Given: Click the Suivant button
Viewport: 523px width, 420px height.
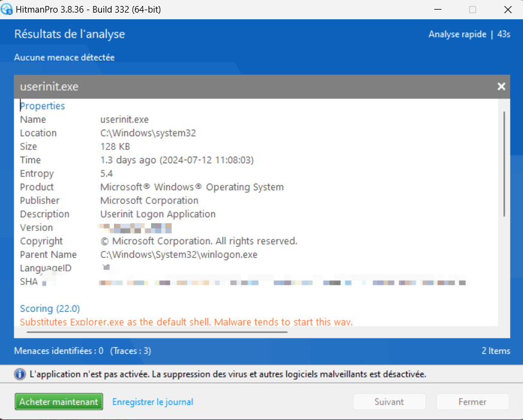Looking at the screenshot, I should 389,401.
